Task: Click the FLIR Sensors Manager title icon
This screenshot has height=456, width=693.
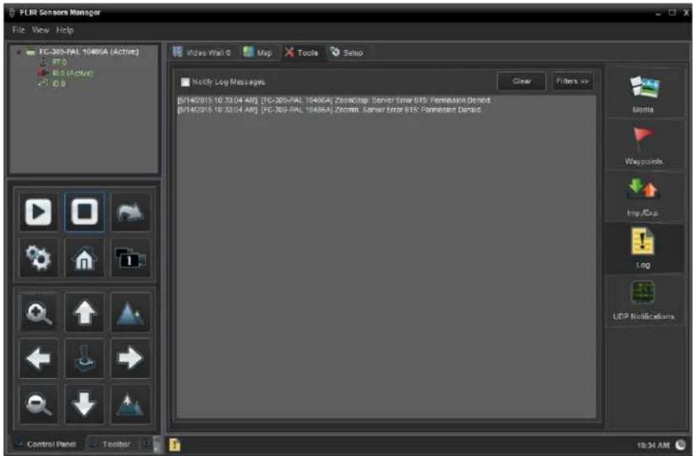Action: point(12,13)
